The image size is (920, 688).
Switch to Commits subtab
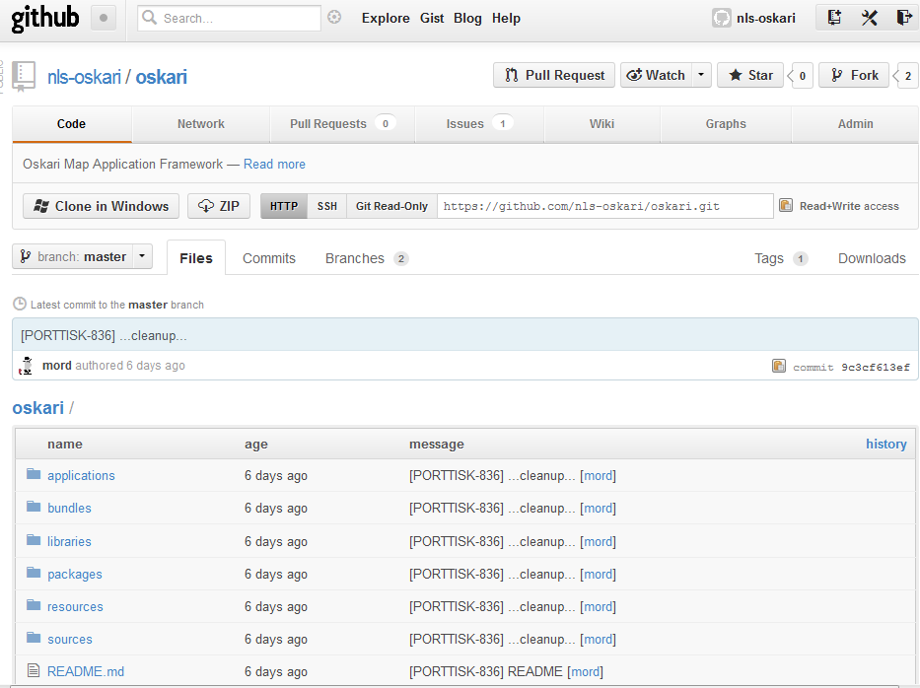(x=269, y=258)
